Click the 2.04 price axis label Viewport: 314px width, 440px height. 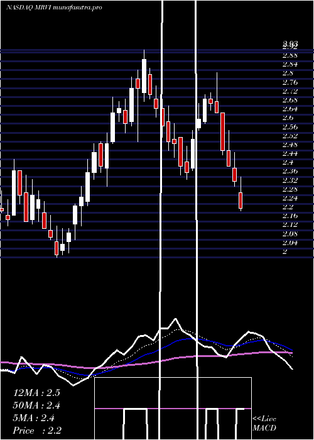290,243
